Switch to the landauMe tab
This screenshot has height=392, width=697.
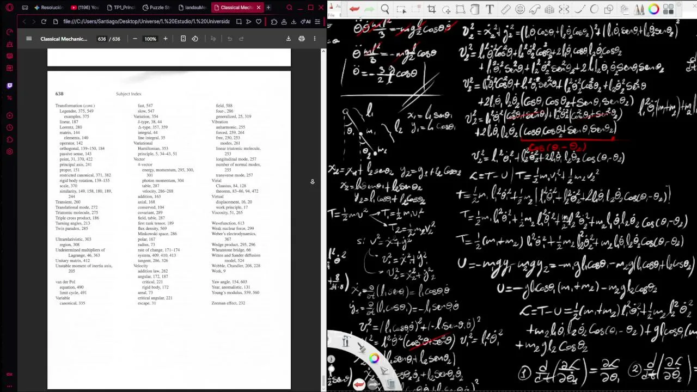point(192,8)
